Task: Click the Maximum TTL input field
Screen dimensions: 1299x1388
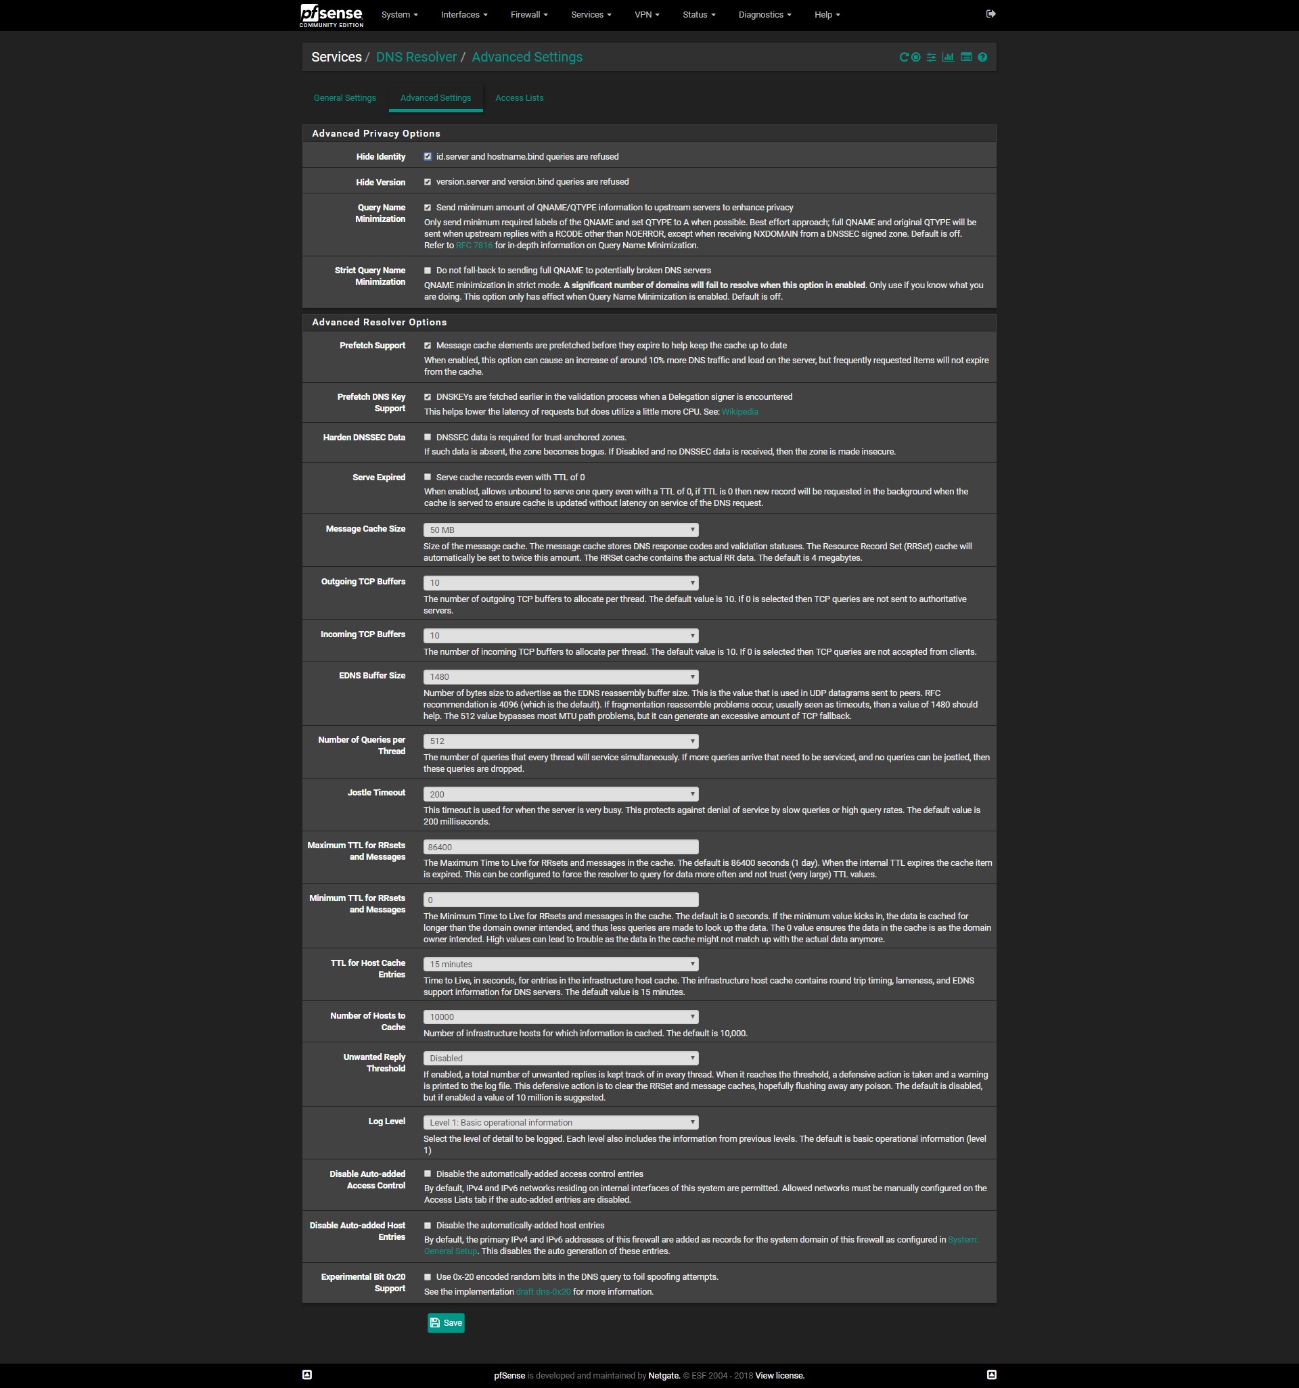Action: [x=561, y=847]
